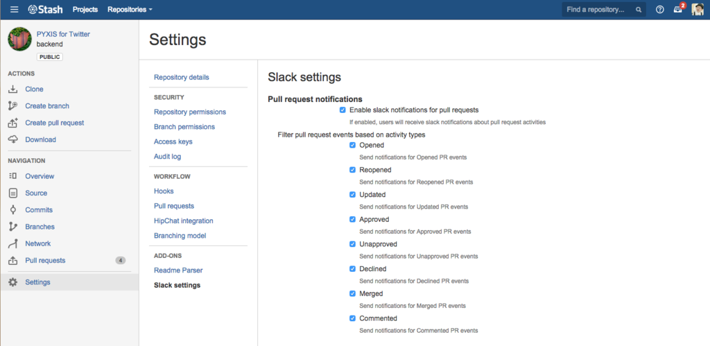Select Slack settings in add-ons
Viewport: 710px width, 346px height.
[177, 285]
